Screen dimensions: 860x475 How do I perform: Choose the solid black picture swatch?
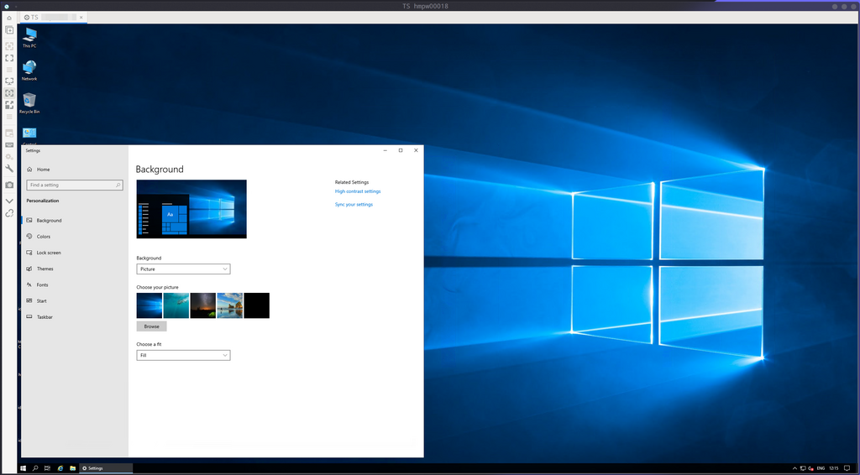pyautogui.click(x=256, y=305)
